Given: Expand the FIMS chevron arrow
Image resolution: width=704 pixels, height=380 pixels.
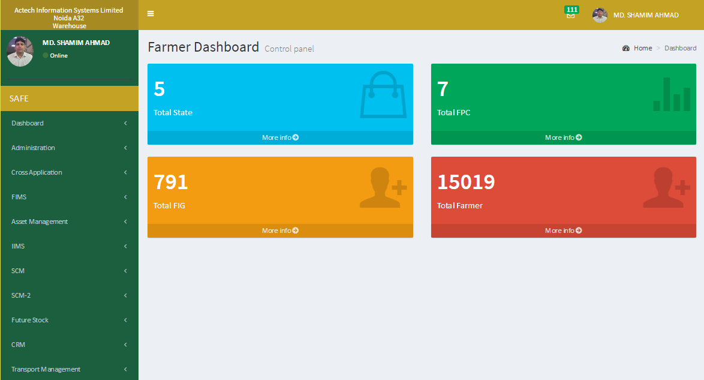Looking at the screenshot, I should pos(125,197).
